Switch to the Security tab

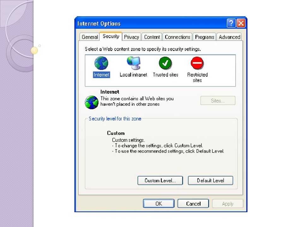point(111,36)
